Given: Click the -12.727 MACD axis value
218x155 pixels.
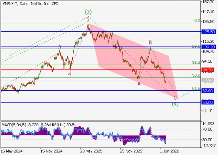Looking at the screenshot, I should [x=208, y=146].
